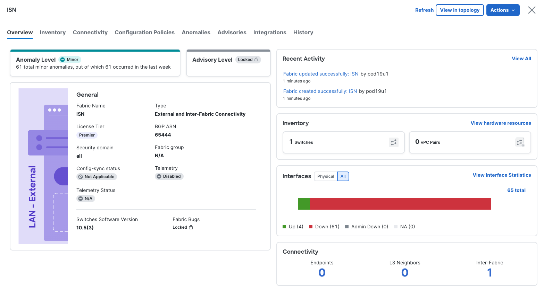The image size is (544, 298).
Task: Click the Telemetry Status N/A badge
Action: (x=86, y=199)
